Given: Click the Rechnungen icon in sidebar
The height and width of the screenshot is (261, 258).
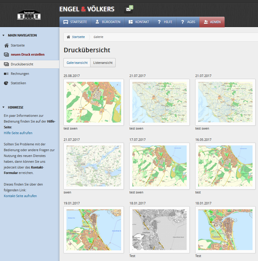Looking at the screenshot, I should pyautogui.click(x=6, y=74).
